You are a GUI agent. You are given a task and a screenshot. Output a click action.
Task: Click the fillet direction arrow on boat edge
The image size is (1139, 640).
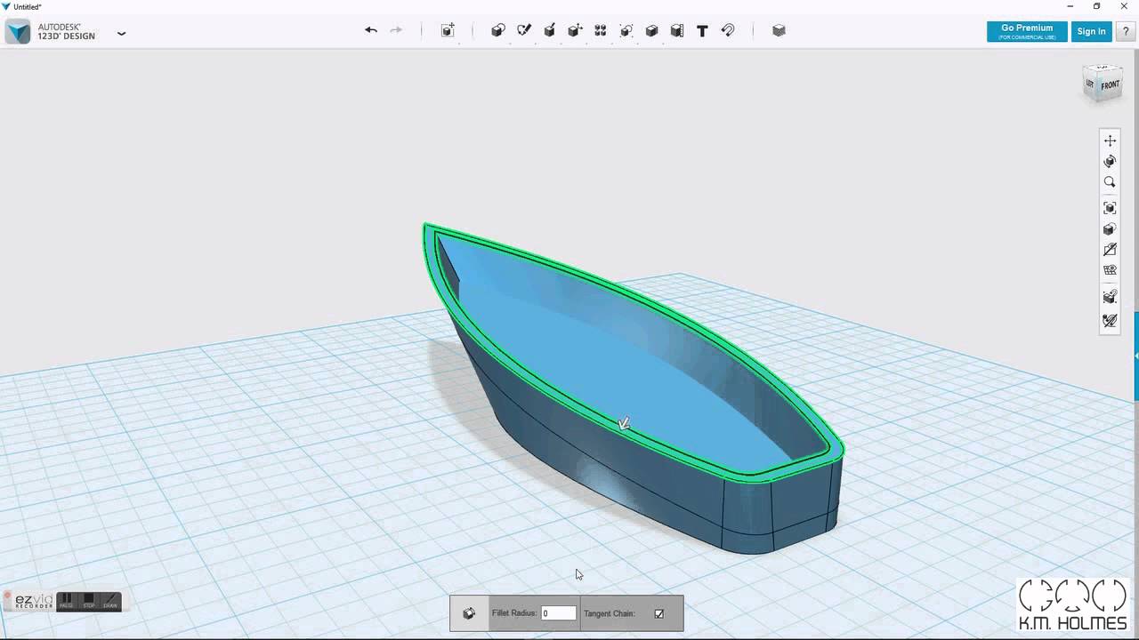click(x=625, y=424)
